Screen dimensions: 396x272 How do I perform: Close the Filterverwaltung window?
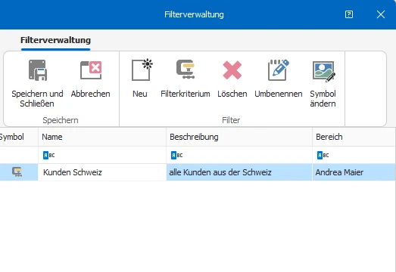381,14
